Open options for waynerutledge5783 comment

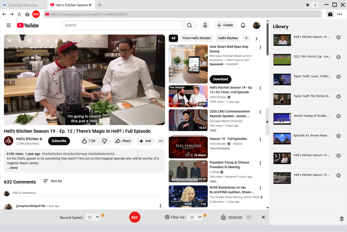(x=160, y=206)
